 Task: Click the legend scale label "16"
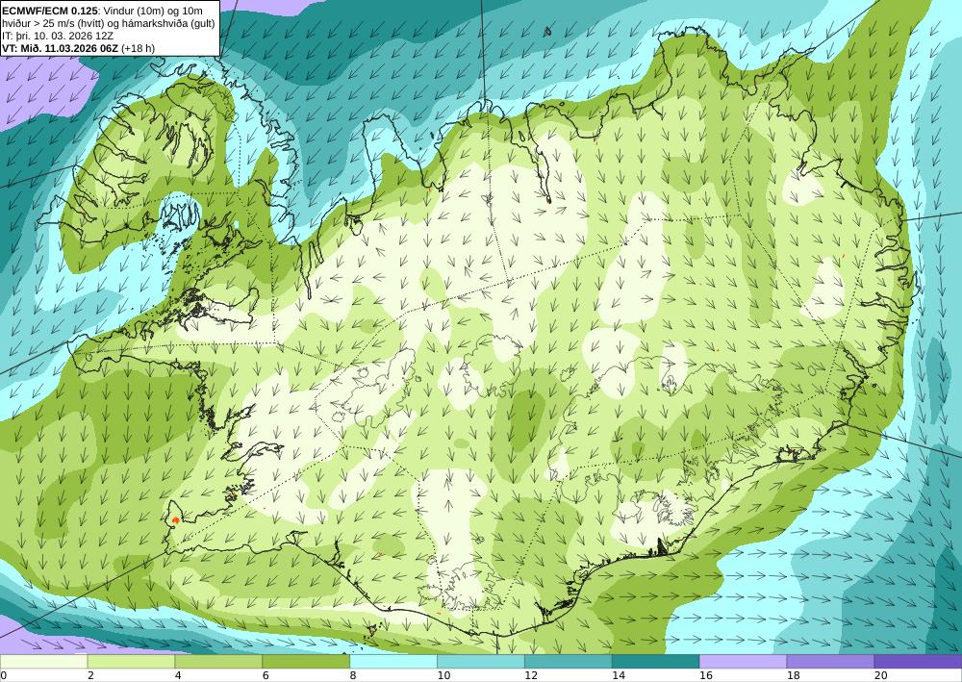705,676
